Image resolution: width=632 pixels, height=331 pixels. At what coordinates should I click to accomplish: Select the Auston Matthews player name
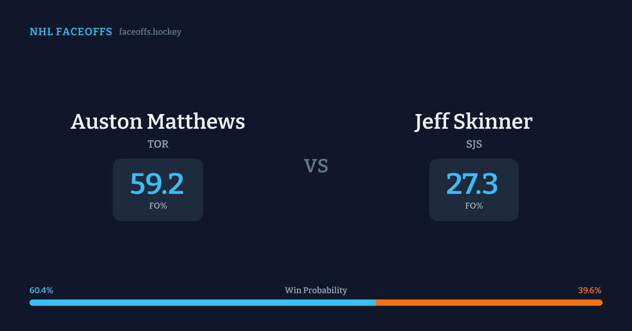pyautogui.click(x=158, y=121)
